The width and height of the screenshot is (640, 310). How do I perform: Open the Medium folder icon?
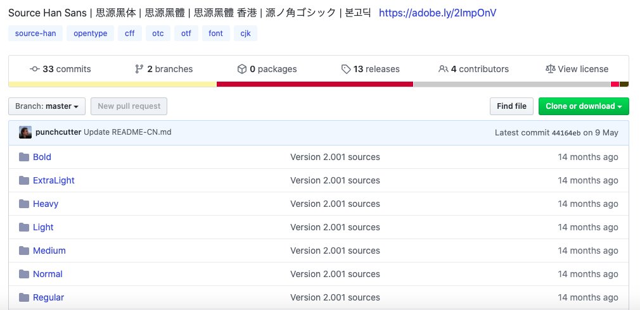[24, 251]
